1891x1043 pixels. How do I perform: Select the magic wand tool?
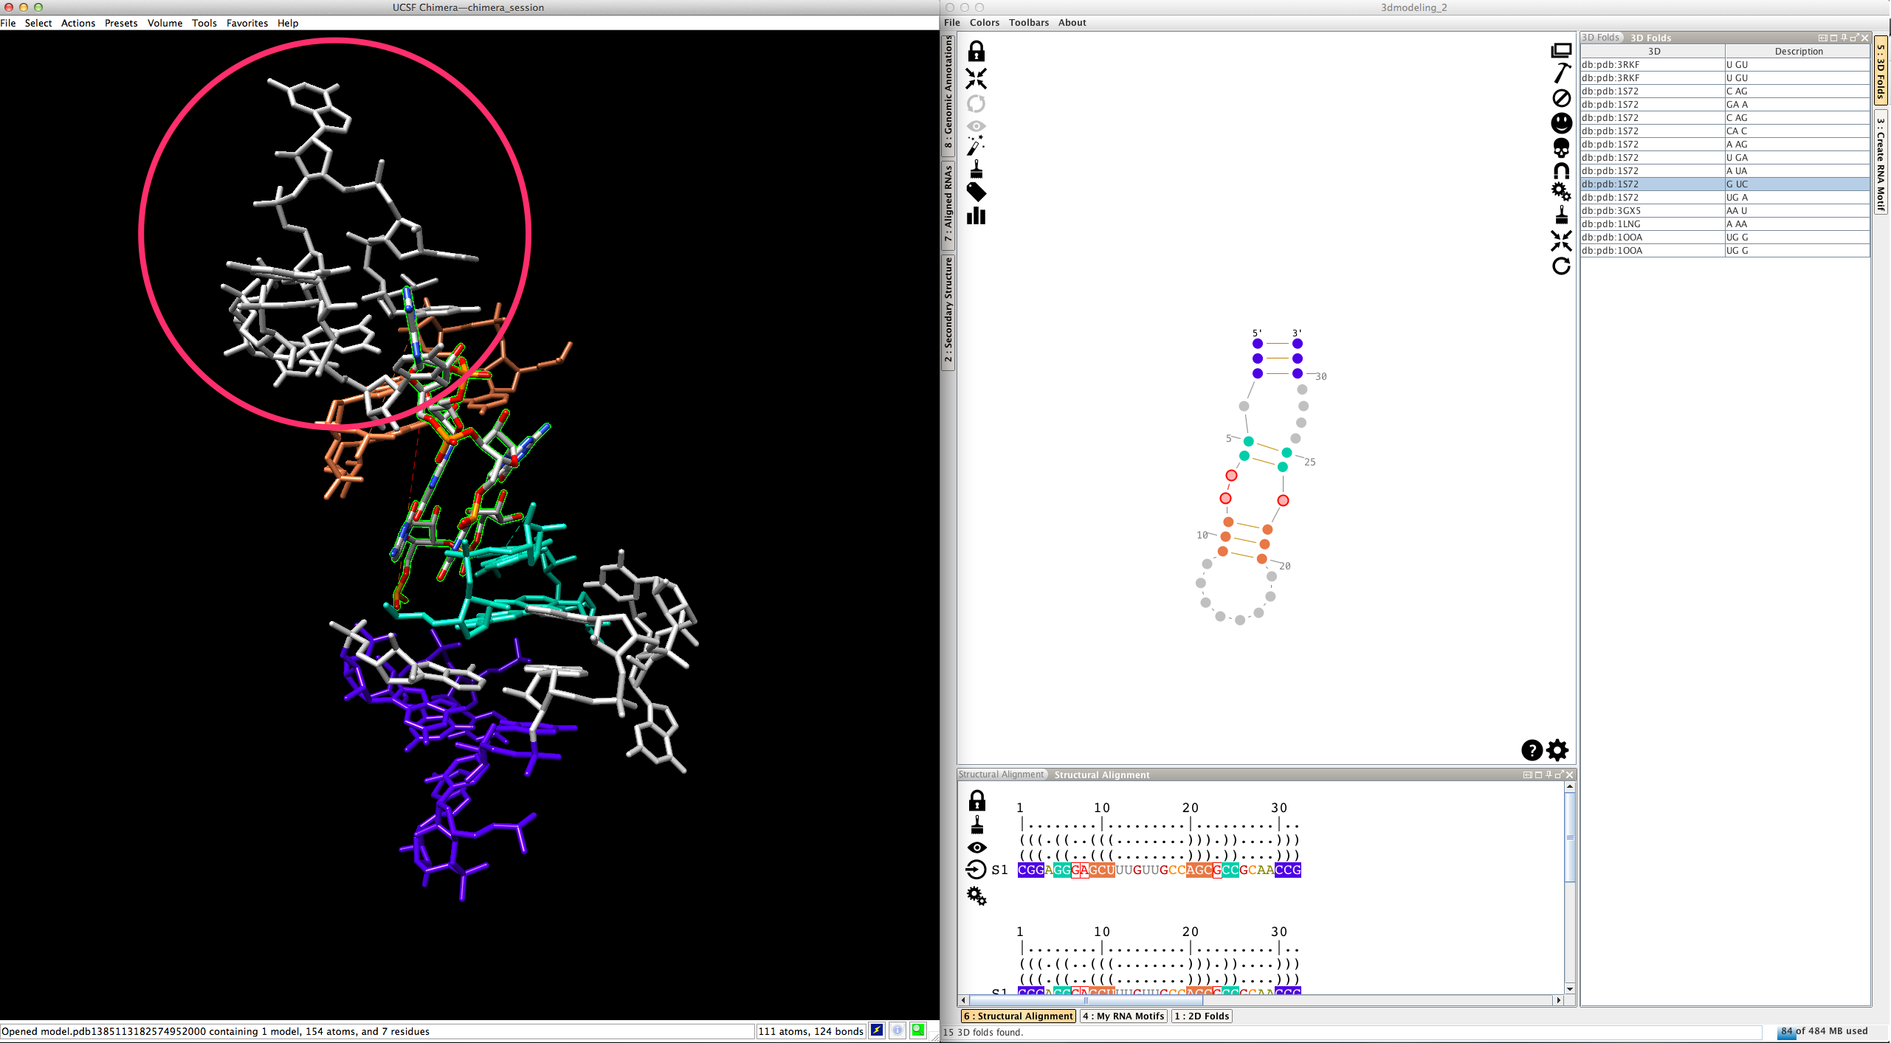(x=976, y=145)
